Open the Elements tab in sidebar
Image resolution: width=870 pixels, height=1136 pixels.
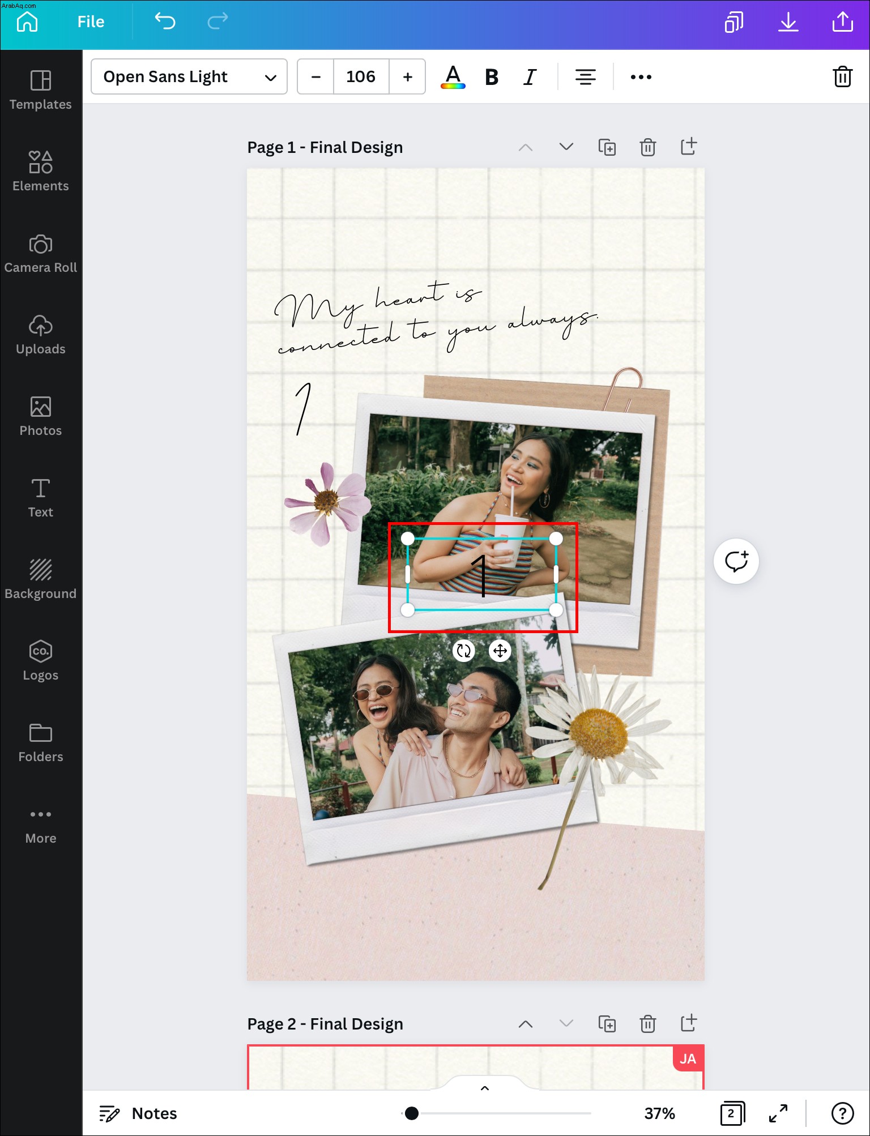pos(41,171)
